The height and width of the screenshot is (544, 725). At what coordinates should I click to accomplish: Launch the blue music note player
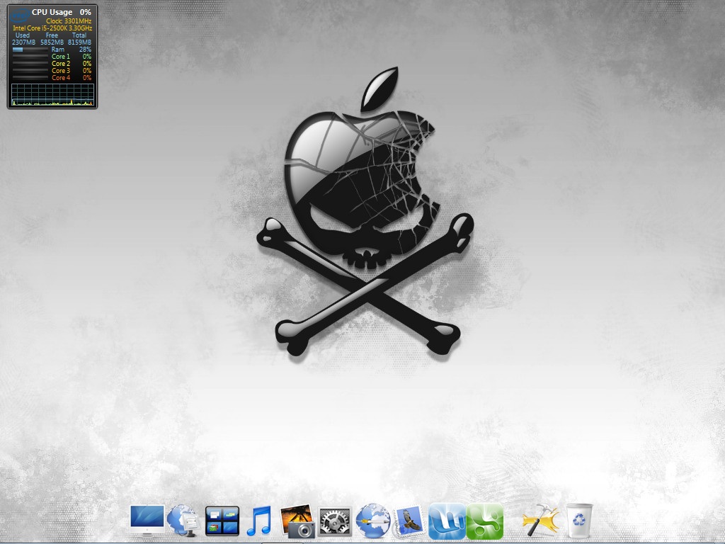pos(258,521)
